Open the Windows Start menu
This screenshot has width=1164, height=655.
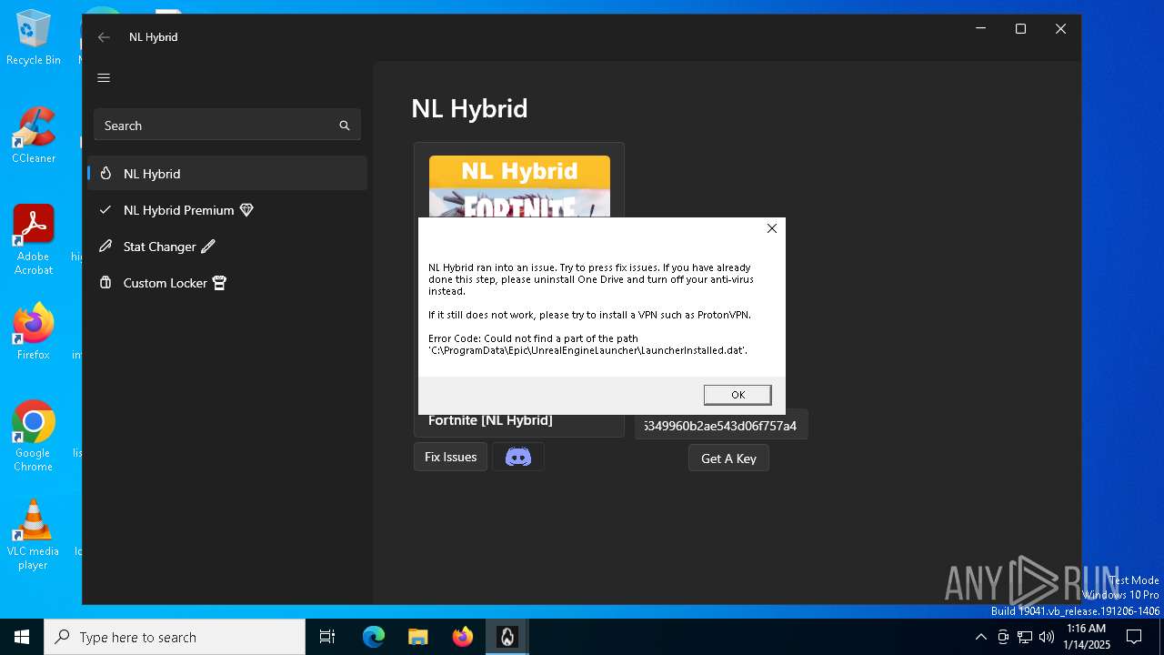coord(22,637)
